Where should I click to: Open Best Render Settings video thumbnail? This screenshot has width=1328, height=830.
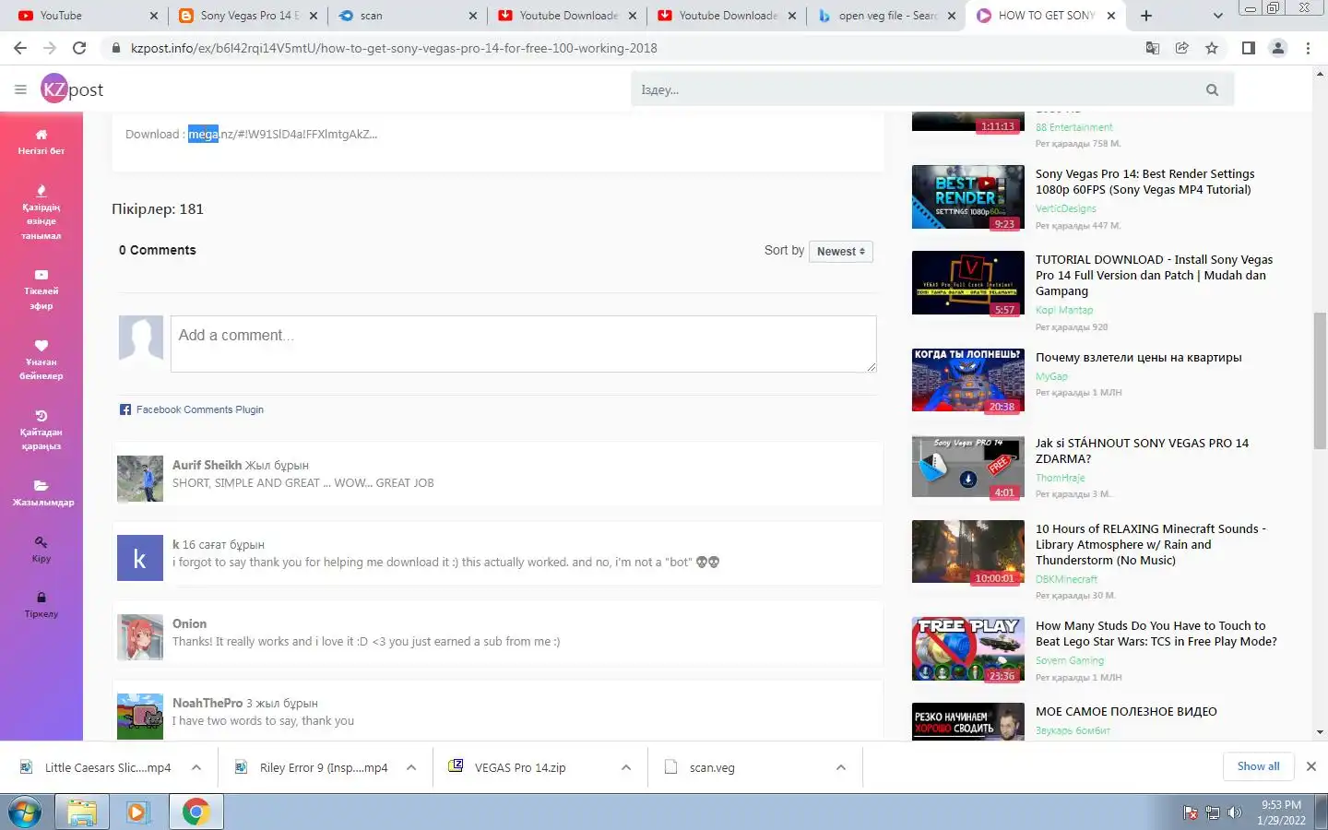(968, 197)
